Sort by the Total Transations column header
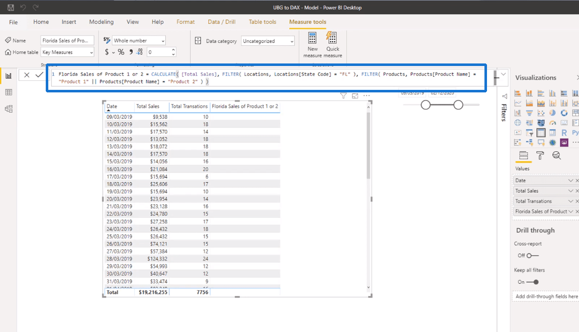Image resolution: width=579 pixels, height=332 pixels. pyautogui.click(x=190, y=106)
